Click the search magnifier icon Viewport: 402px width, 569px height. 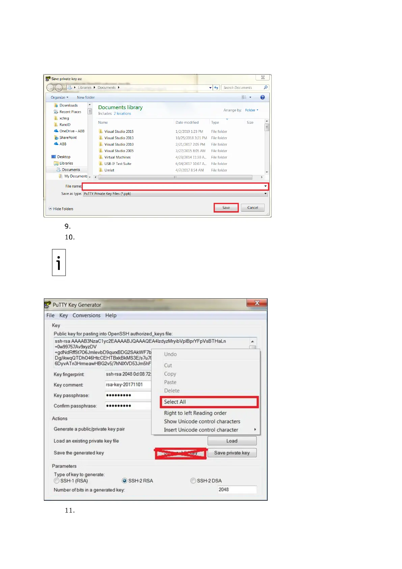[x=266, y=88]
